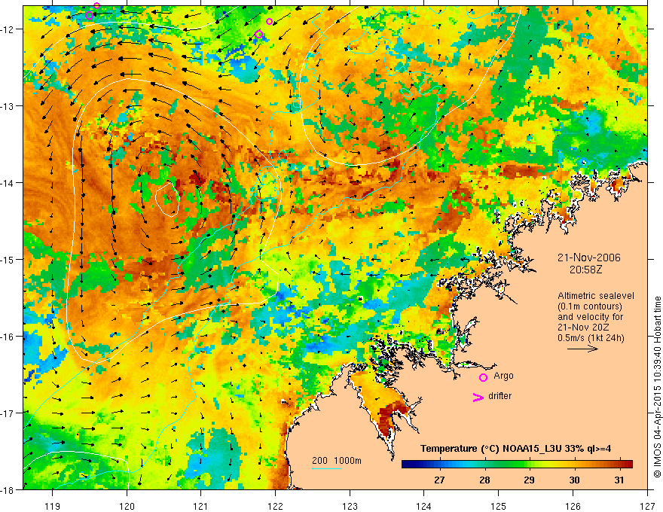Click the Argo circle symbol in the legend
663x512 pixels.
pyautogui.click(x=483, y=378)
